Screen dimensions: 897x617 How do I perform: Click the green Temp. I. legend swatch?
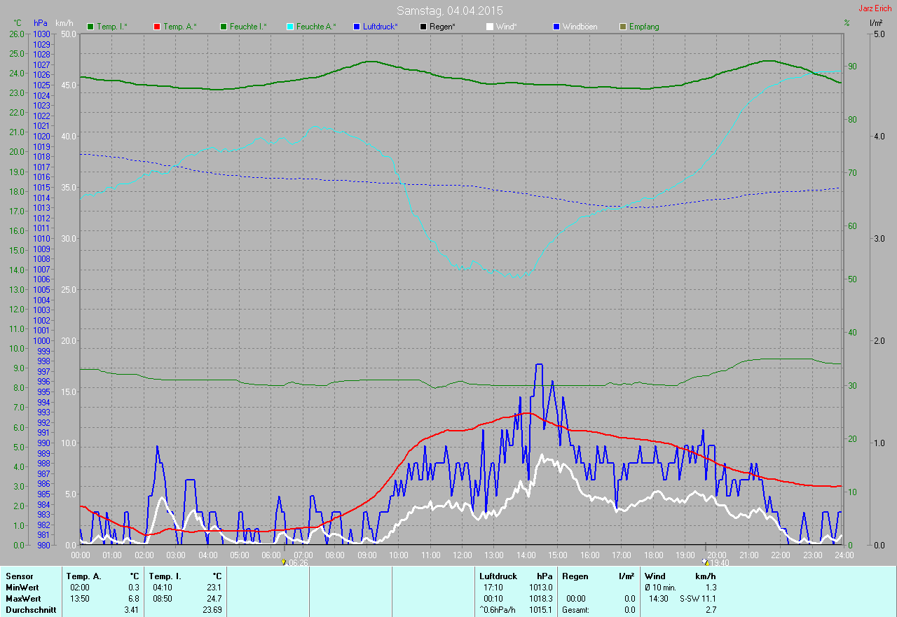(x=90, y=27)
